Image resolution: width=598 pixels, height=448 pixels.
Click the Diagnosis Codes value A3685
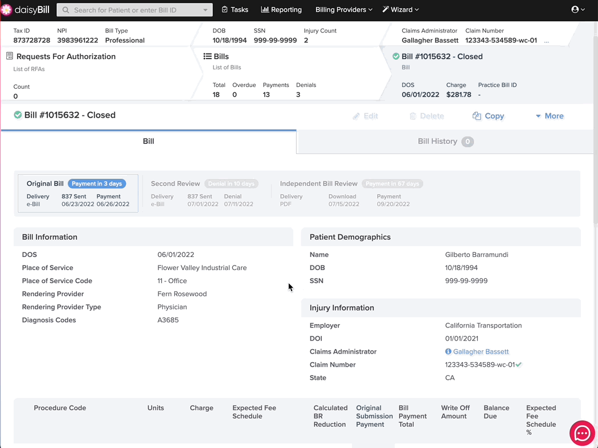[x=168, y=320]
